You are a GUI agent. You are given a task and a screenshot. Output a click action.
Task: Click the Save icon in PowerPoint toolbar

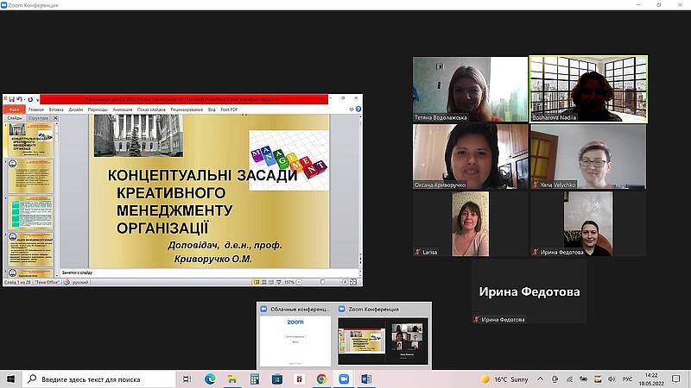click(13, 100)
